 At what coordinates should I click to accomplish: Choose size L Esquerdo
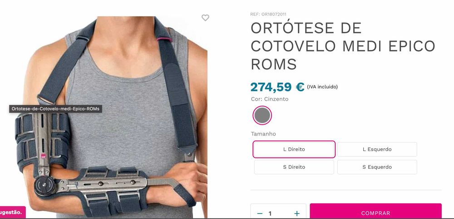pyautogui.click(x=377, y=149)
